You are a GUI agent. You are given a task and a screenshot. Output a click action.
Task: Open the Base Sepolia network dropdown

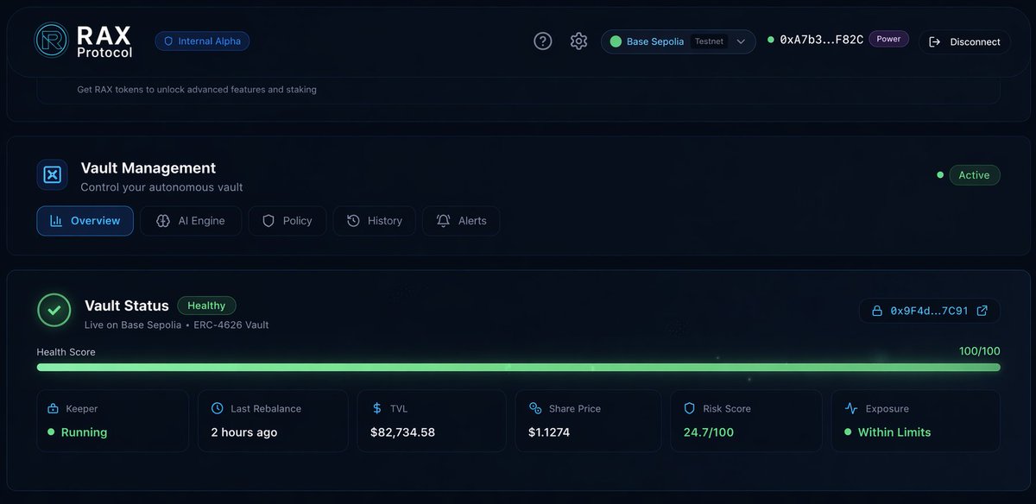(x=678, y=41)
